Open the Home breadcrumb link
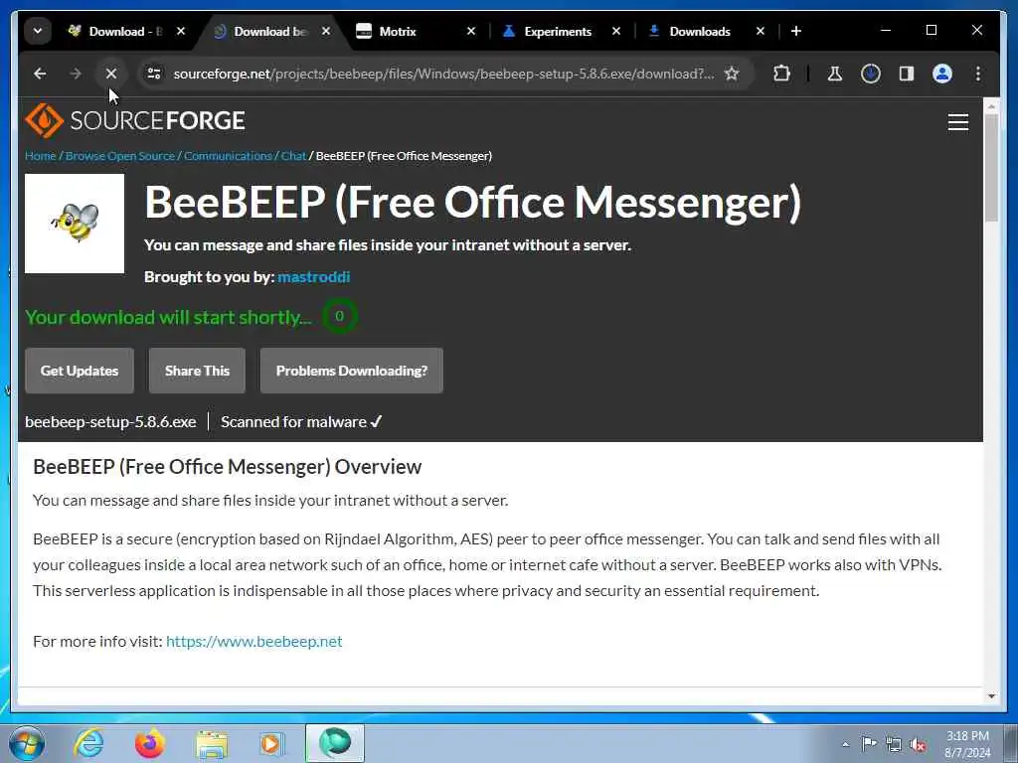The width and height of the screenshot is (1018, 763). coord(40,156)
